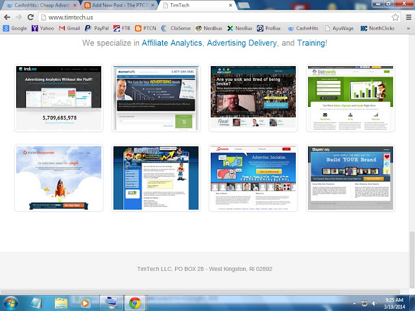The image size is (415, 311).
Task: Open the CashnHits bookmark
Action: (303, 29)
